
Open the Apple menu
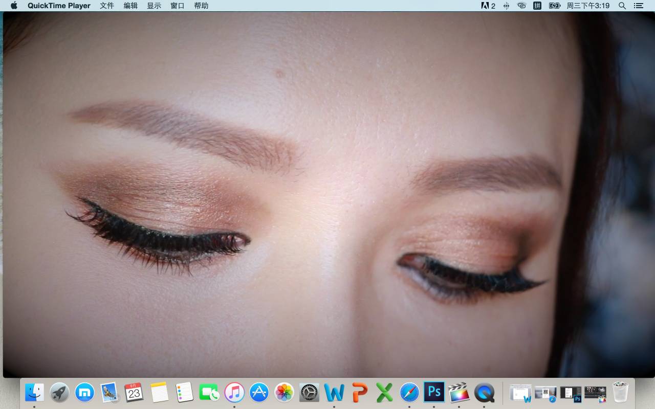point(14,6)
